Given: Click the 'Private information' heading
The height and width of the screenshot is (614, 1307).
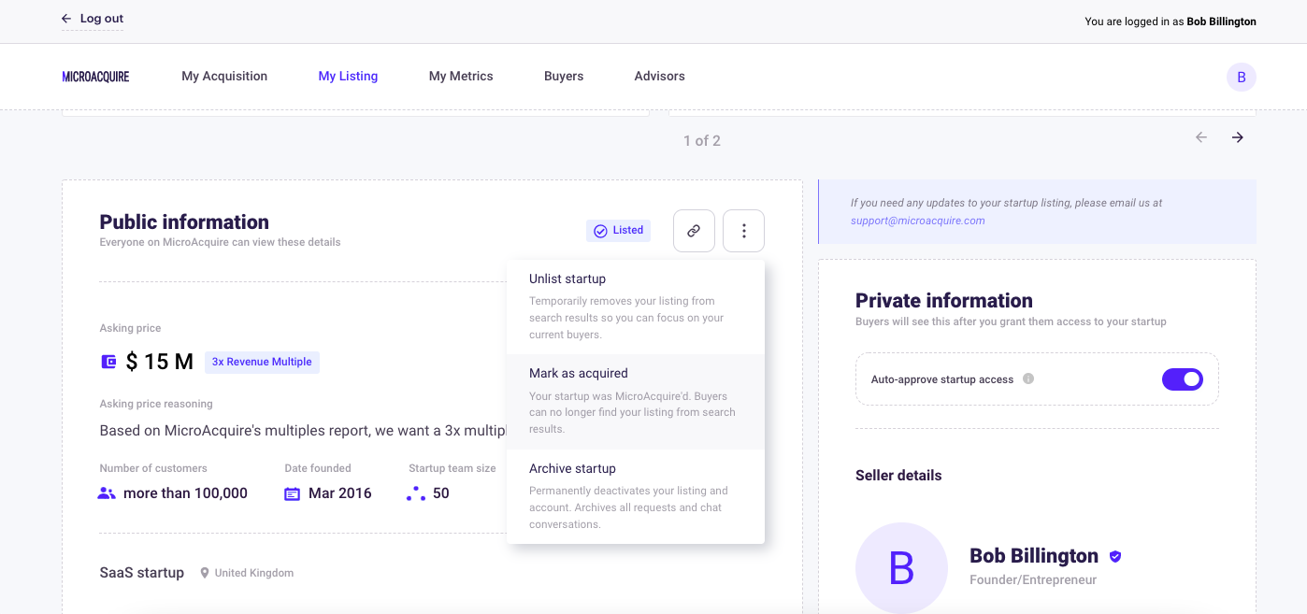Looking at the screenshot, I should click(x=944, y=301).
